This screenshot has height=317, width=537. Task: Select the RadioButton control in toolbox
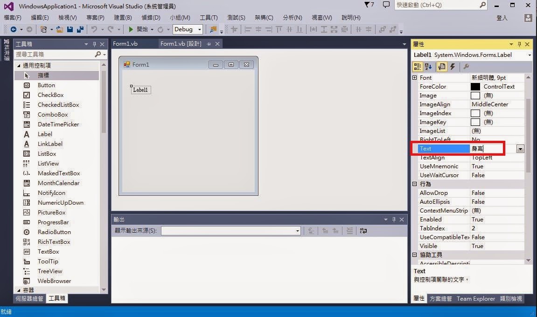54,232
